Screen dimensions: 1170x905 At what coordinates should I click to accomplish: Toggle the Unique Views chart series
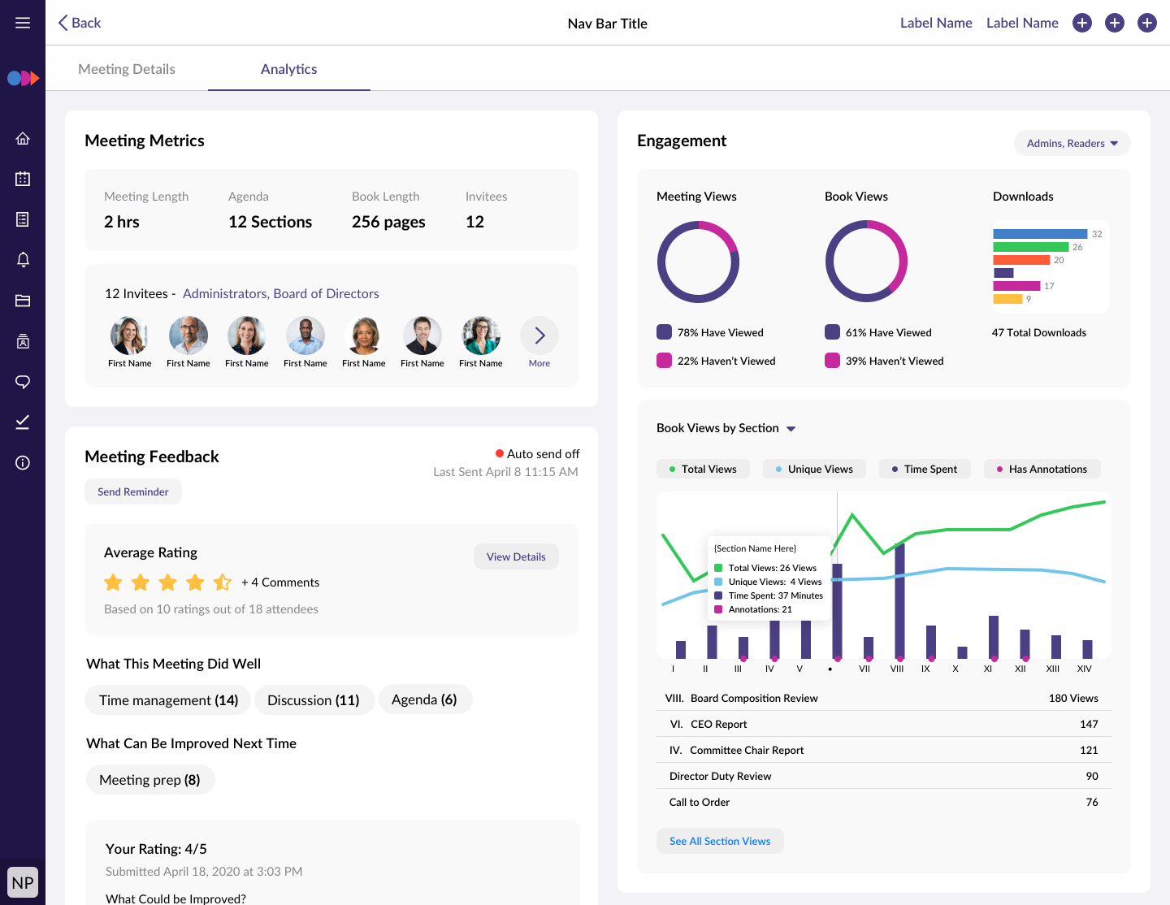click(814, 469)
